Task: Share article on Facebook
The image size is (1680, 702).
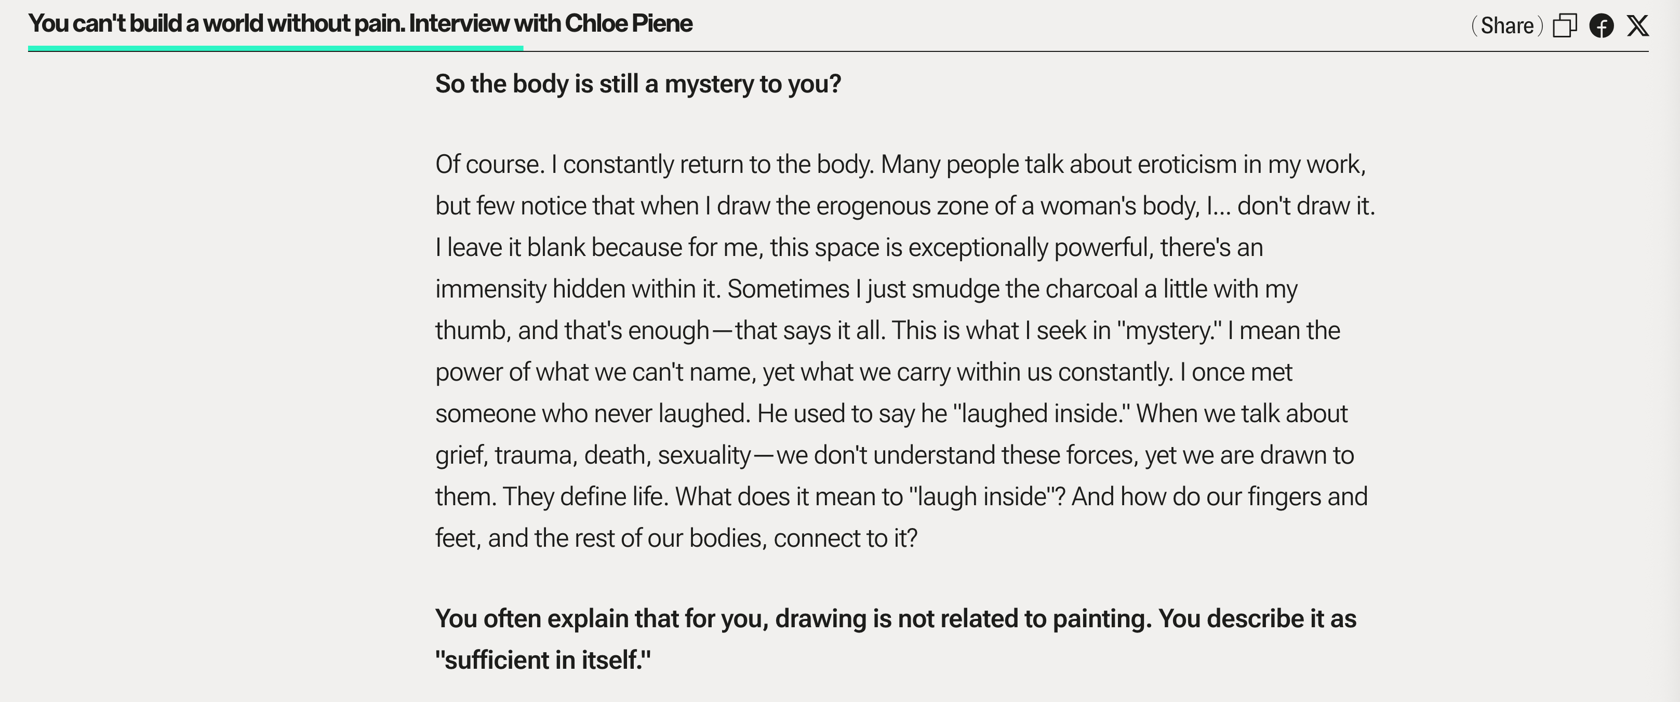Action: 1601,26
